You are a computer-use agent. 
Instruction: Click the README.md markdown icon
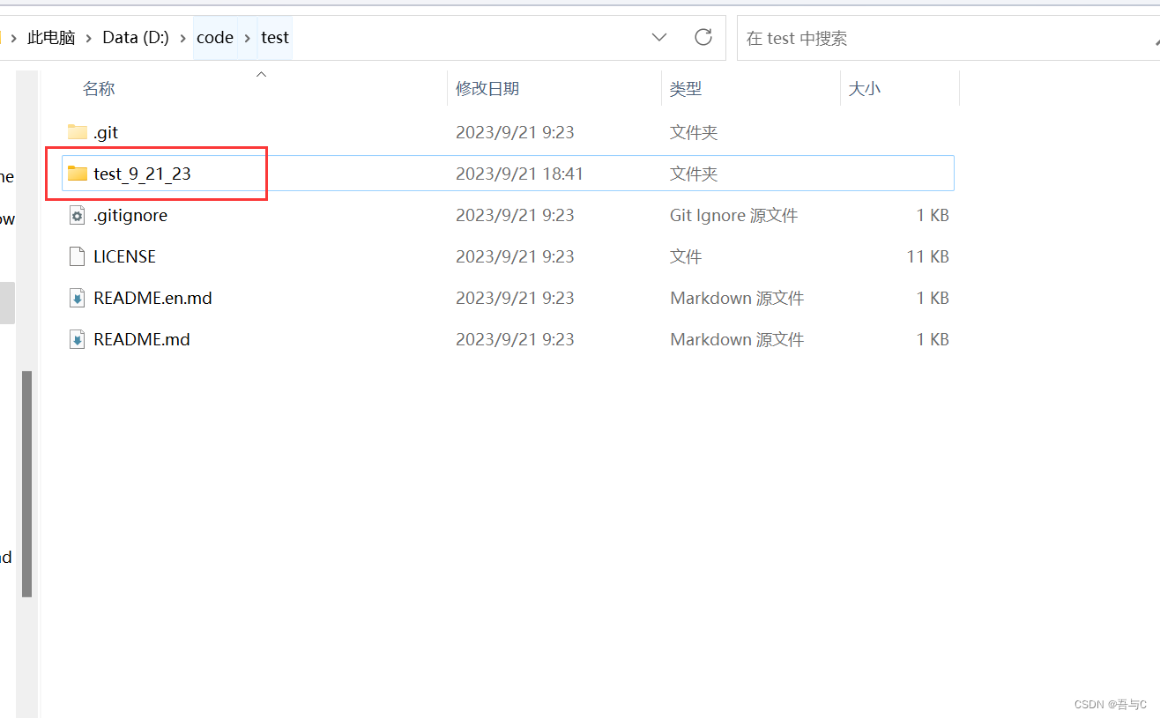coord(78,339)
